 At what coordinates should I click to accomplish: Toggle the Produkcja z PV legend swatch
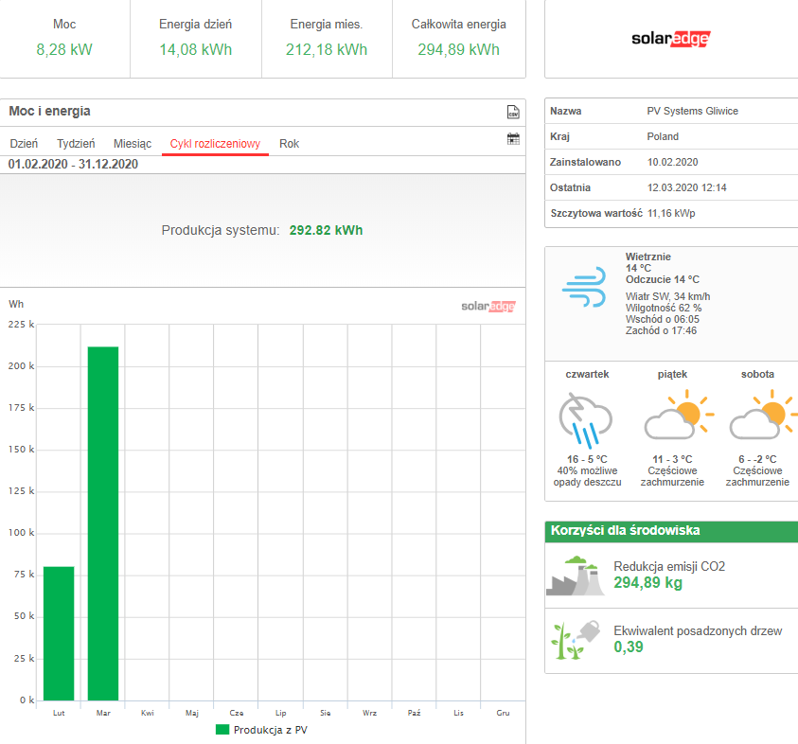(222, 730)
